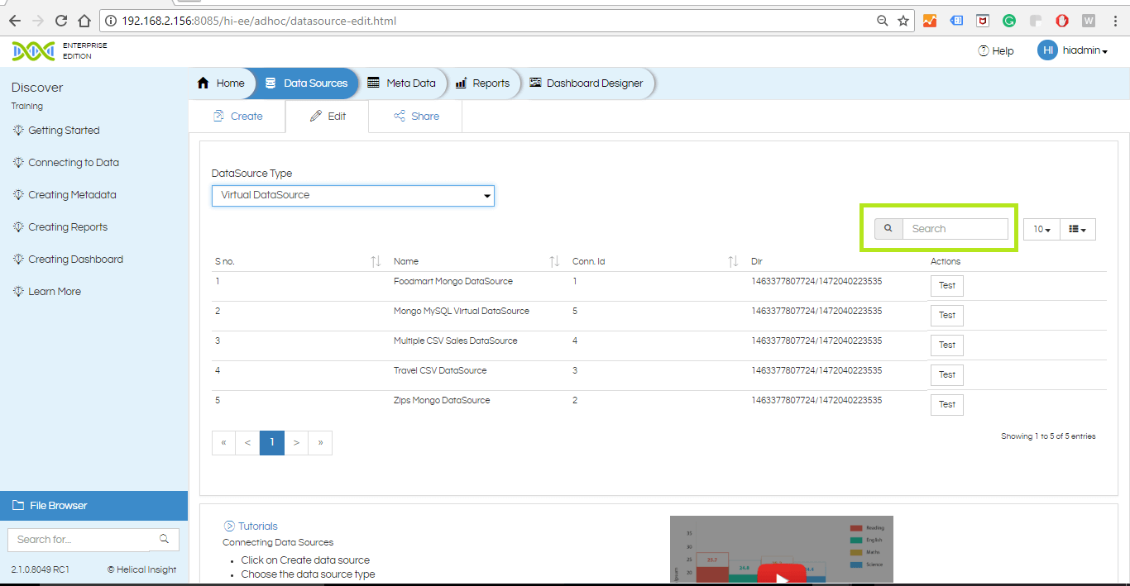The height and width of the screenshot is (586, 1130).
Task: Open the red Opera-style extension icon
Action: pyautogui.click(x=1062, y=21)
